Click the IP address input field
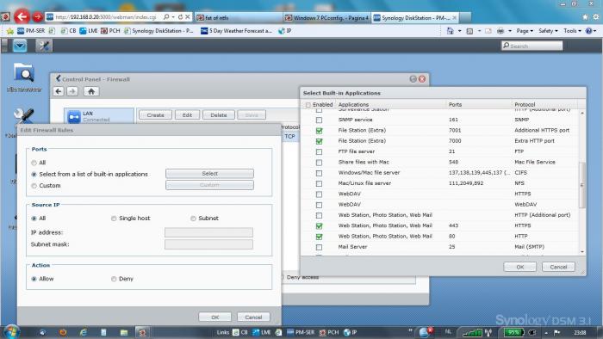This screenshot has height=339, width=603. (208, 232)
